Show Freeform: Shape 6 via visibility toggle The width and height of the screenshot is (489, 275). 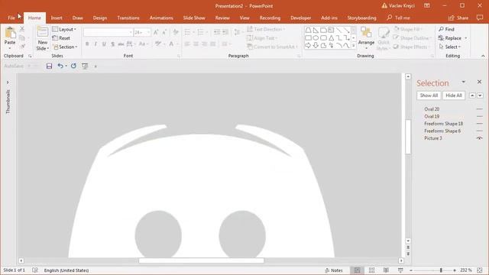[x=479, y=131]
